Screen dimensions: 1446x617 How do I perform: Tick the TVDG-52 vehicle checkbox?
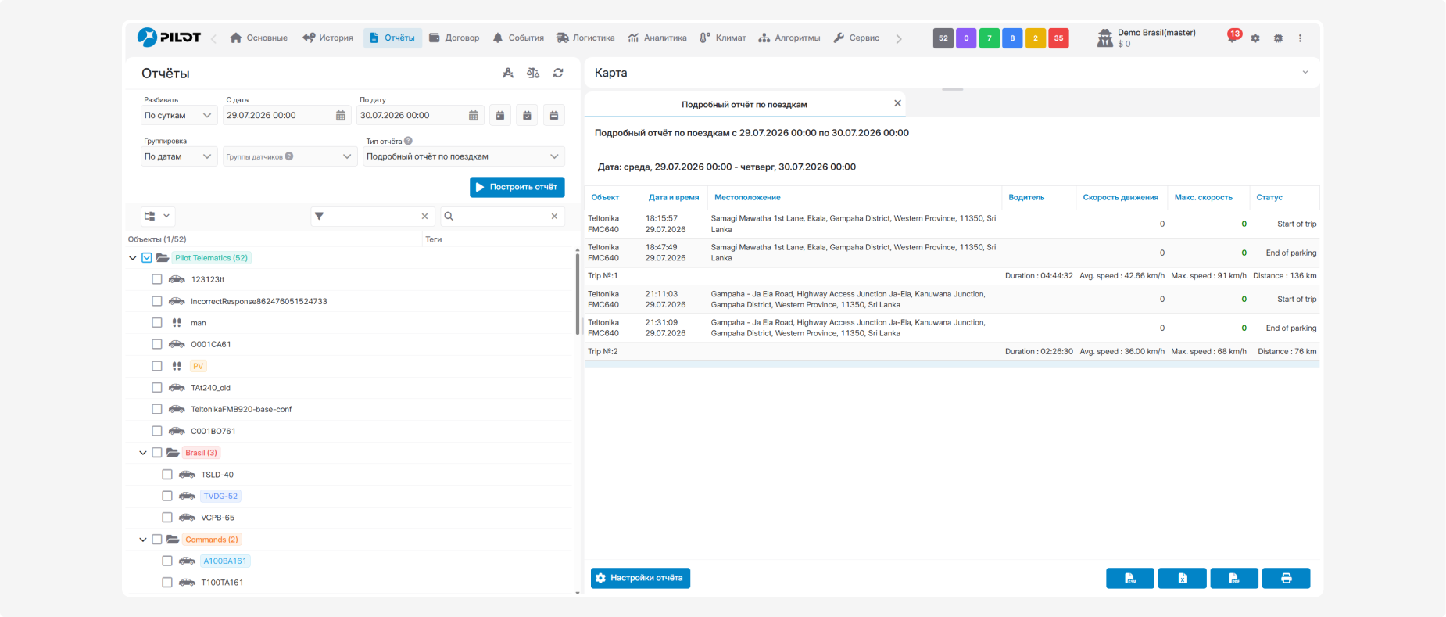(x=167, y=496)
